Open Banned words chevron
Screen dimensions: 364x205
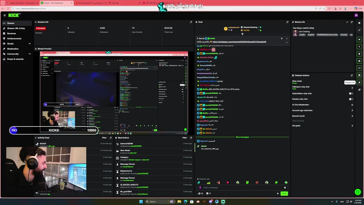pos(352,116)
